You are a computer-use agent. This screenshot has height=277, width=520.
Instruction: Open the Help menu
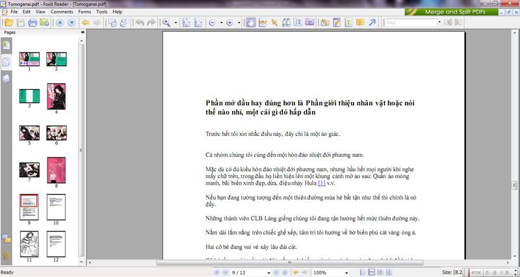tap(118, 12)
